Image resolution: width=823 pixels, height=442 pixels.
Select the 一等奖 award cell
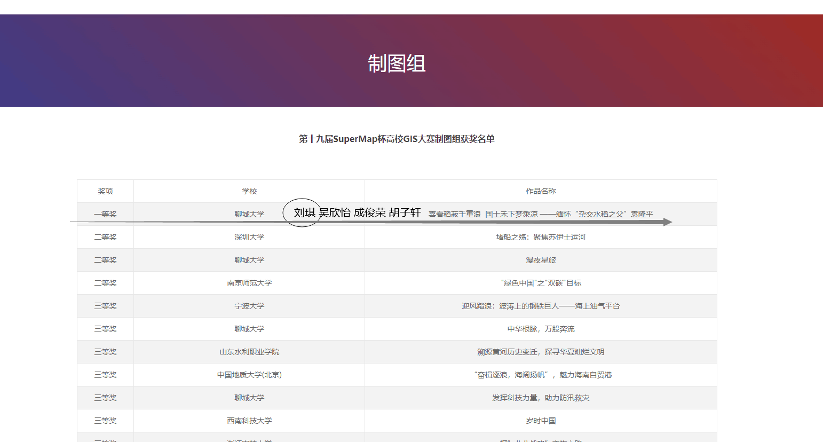coord(105,214)
